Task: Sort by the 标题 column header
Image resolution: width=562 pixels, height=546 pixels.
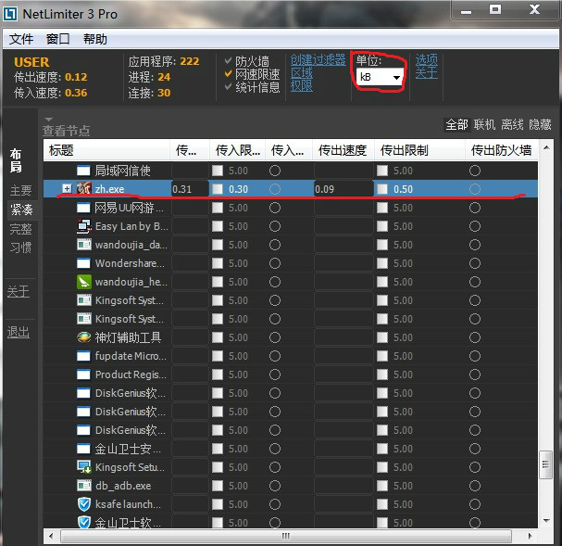Action: tap(106, 150)
